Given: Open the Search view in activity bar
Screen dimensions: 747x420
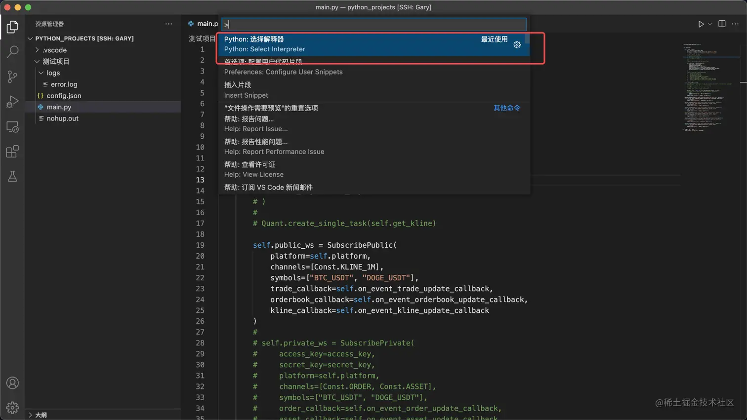Looking at the screenshot, I should pyautogui.click(x=12, y=51).
